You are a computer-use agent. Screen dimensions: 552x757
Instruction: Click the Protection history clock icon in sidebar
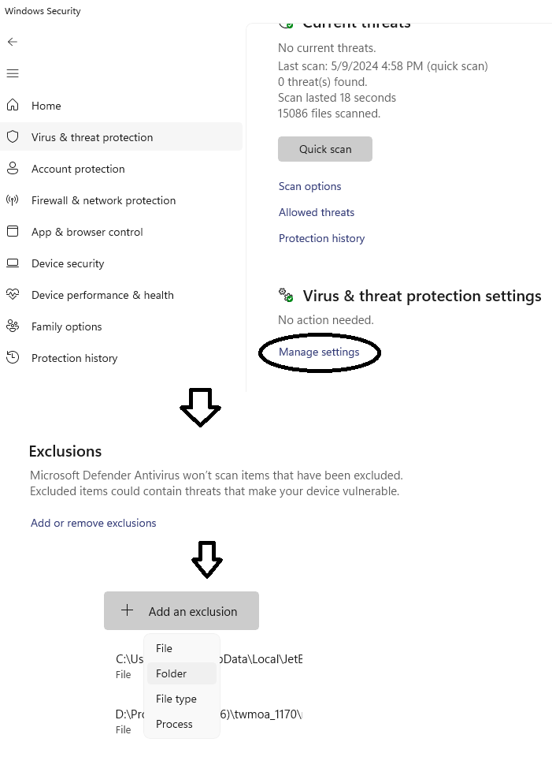(13, 357)
